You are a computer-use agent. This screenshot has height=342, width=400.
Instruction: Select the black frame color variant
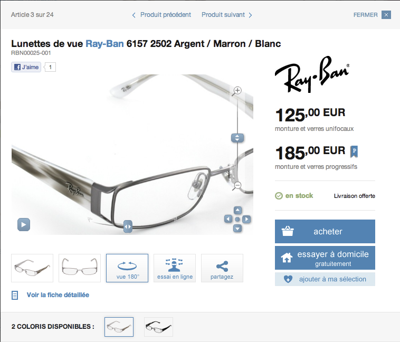(158, 327)
